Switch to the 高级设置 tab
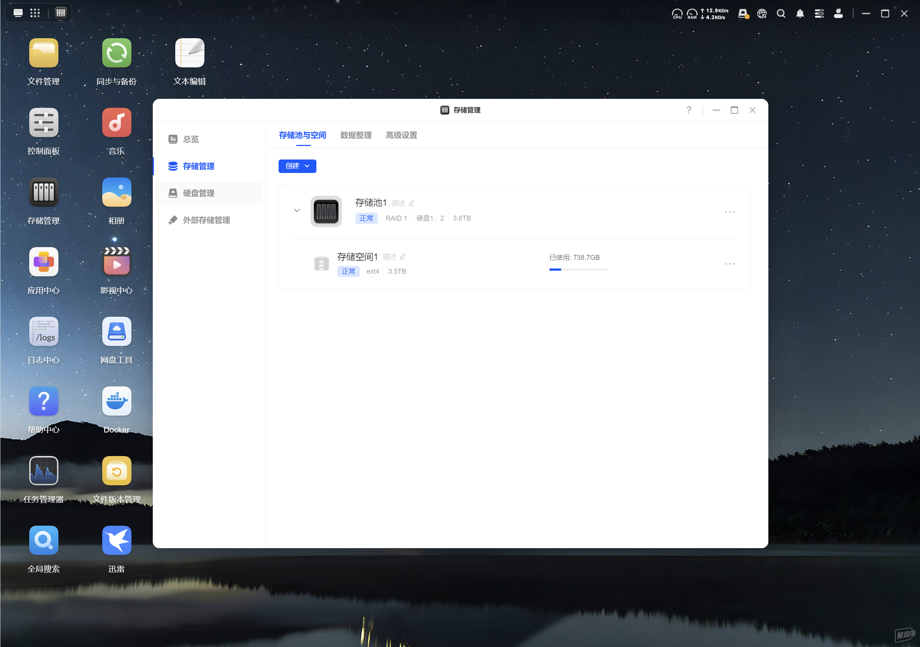920x647 pixels. pyautogui.click(x=401, y=135)
